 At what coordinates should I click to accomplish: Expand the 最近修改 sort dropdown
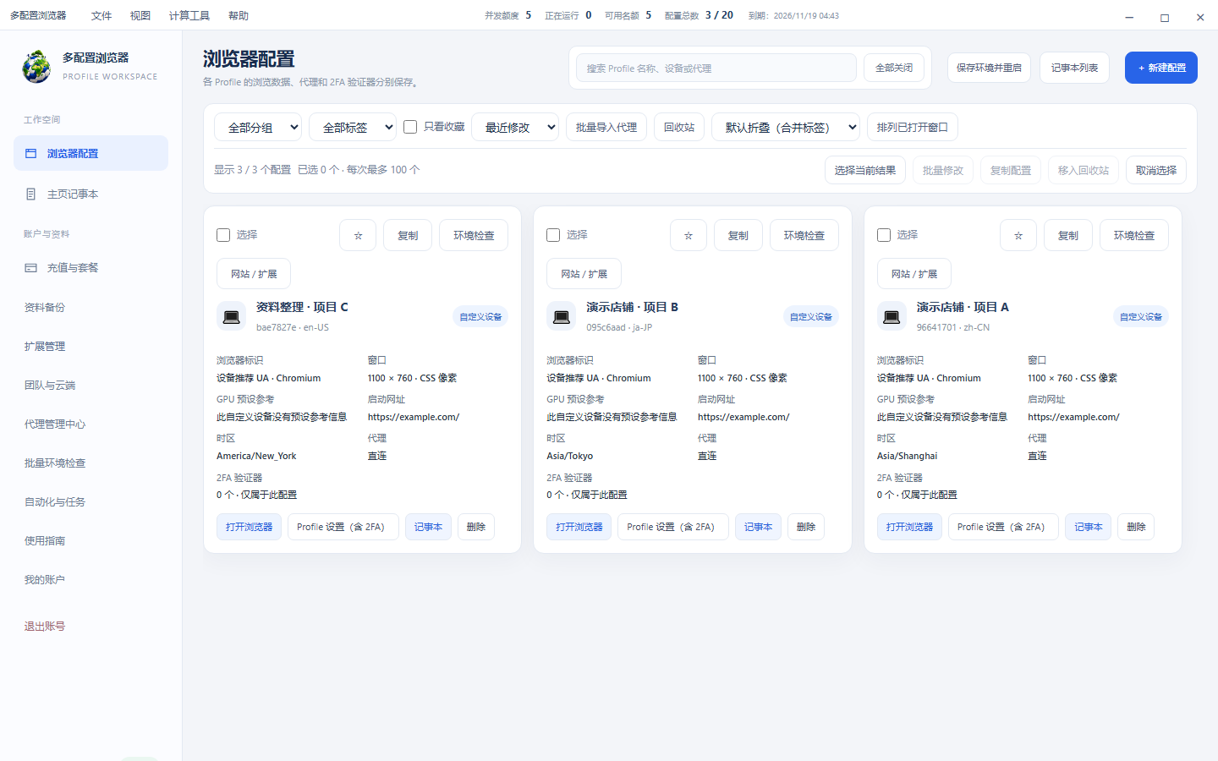point(515,128)
